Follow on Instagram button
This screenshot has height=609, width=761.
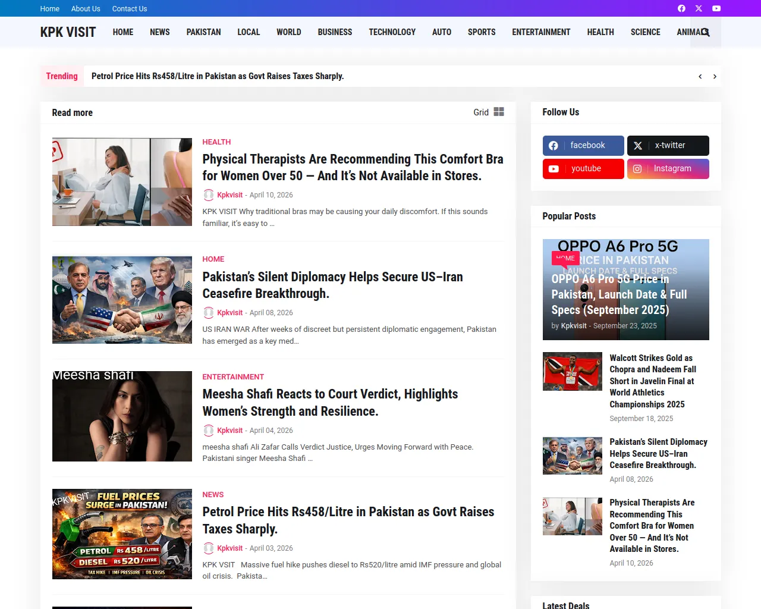coord(668,169)
